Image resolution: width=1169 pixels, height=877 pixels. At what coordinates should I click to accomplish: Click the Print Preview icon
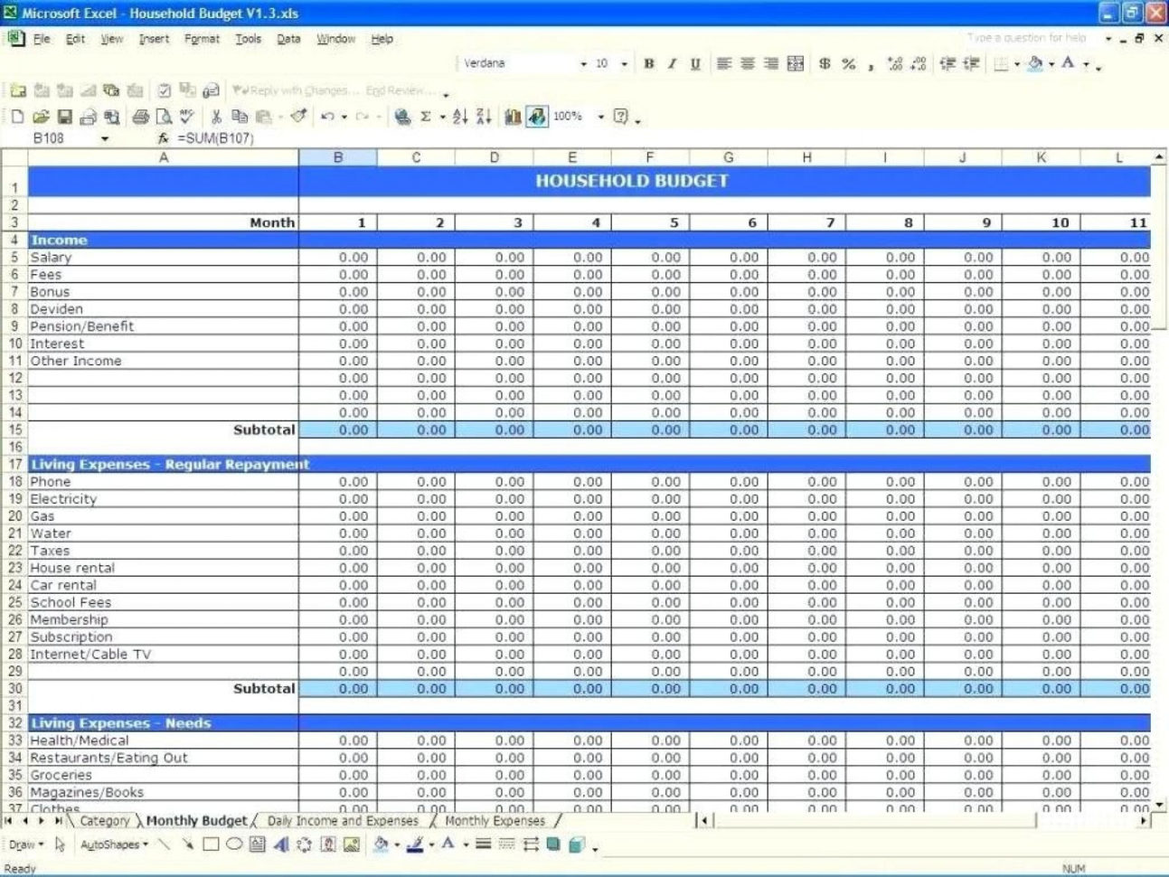[x=165, y=116]
